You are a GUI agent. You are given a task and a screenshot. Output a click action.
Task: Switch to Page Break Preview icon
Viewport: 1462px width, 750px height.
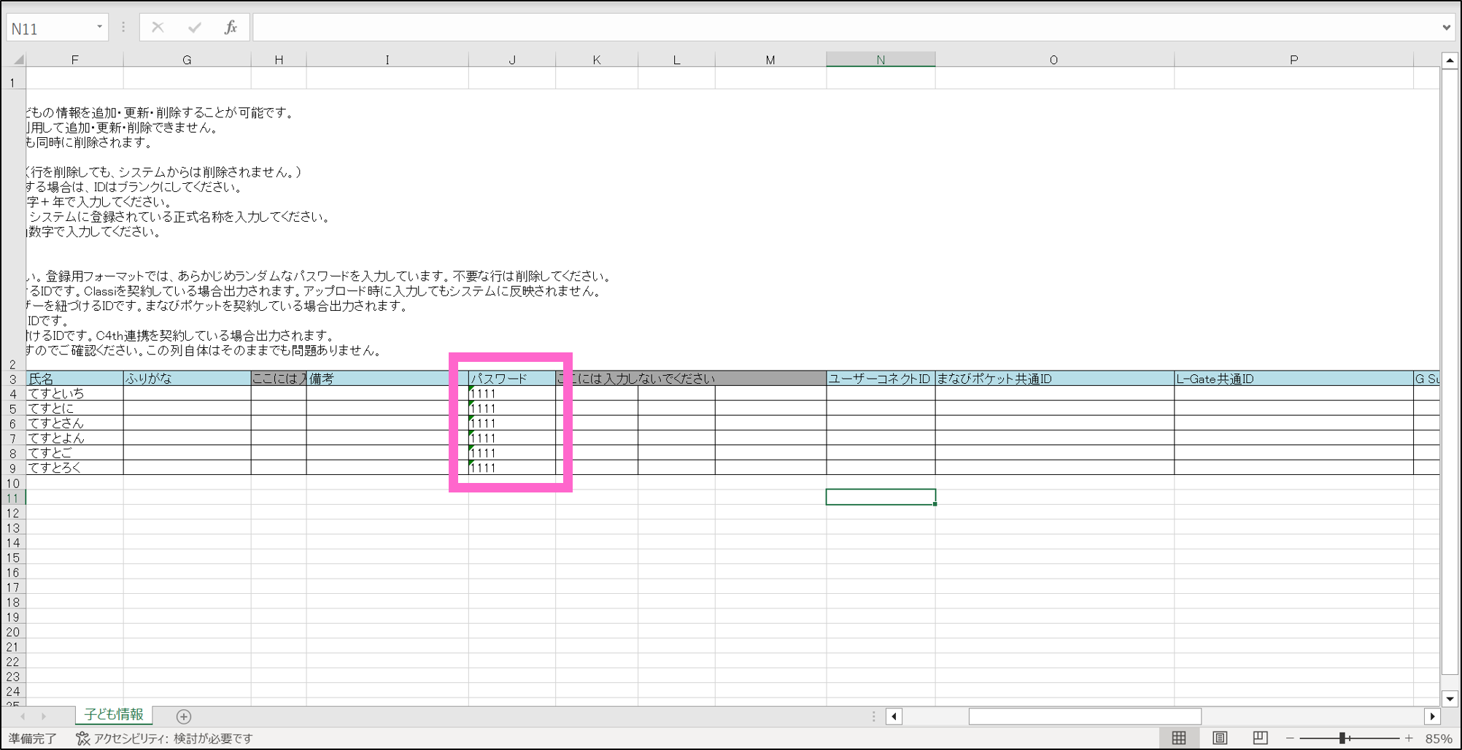(x=1260, y=738)
